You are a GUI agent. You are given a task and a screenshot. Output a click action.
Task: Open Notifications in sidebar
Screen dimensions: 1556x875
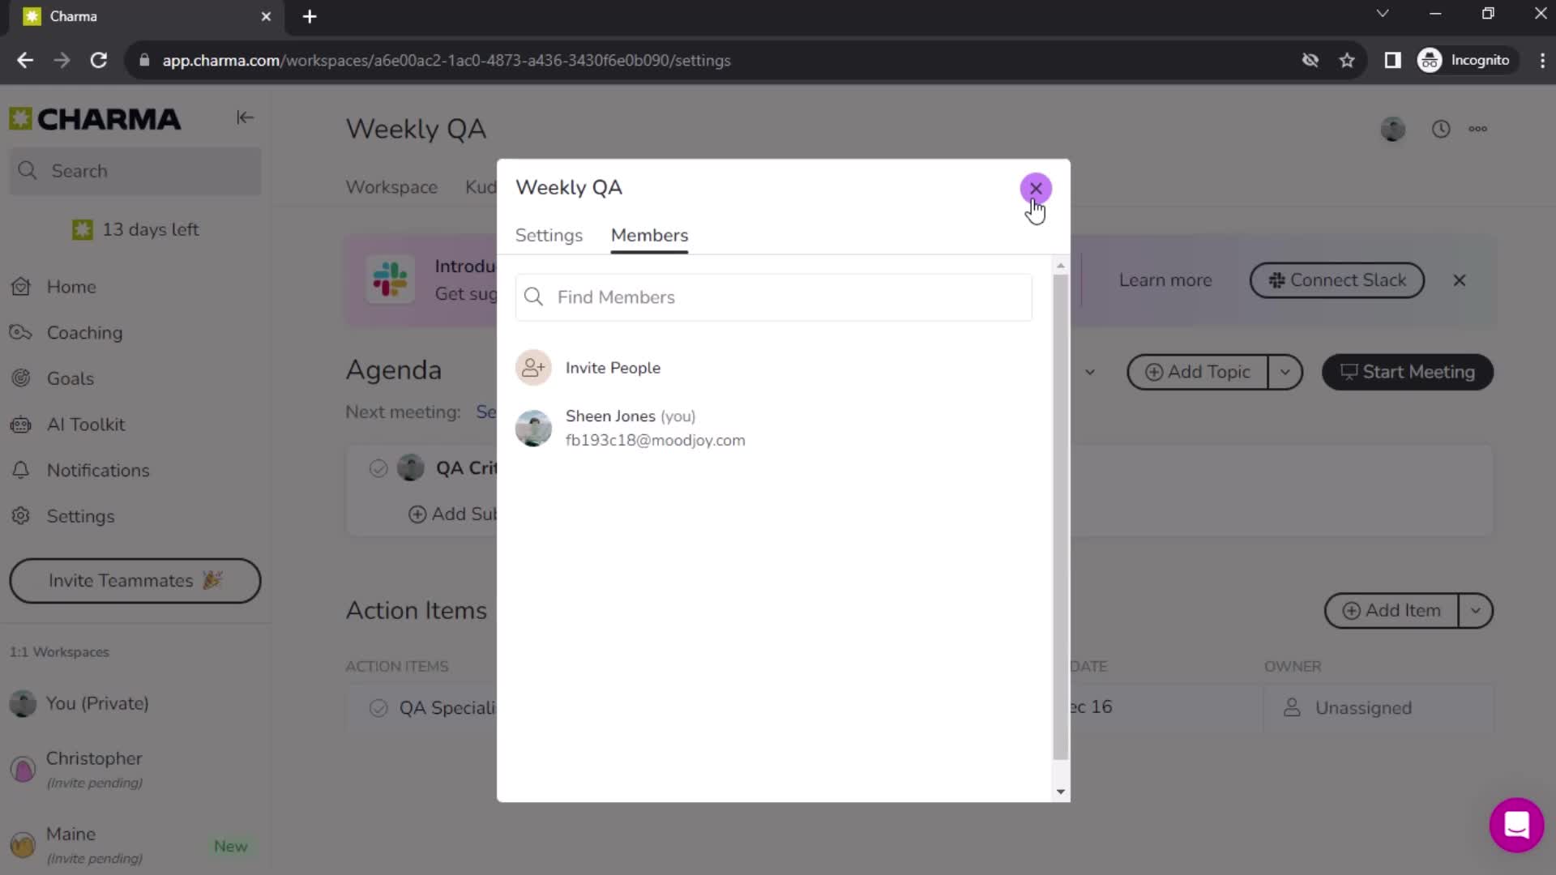point(97,470)
